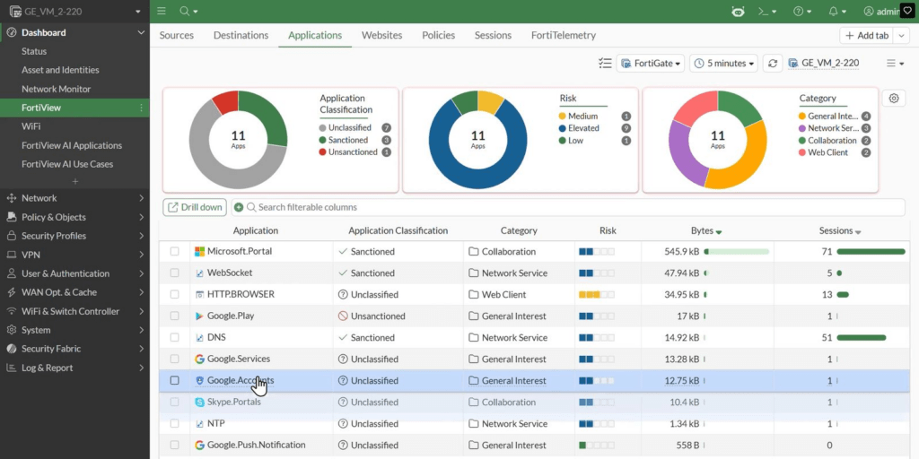Select the Google.Play row checkbox
The width and height of the screenshot is (919, 459).
pyautogui.click(x=175, y=316)
